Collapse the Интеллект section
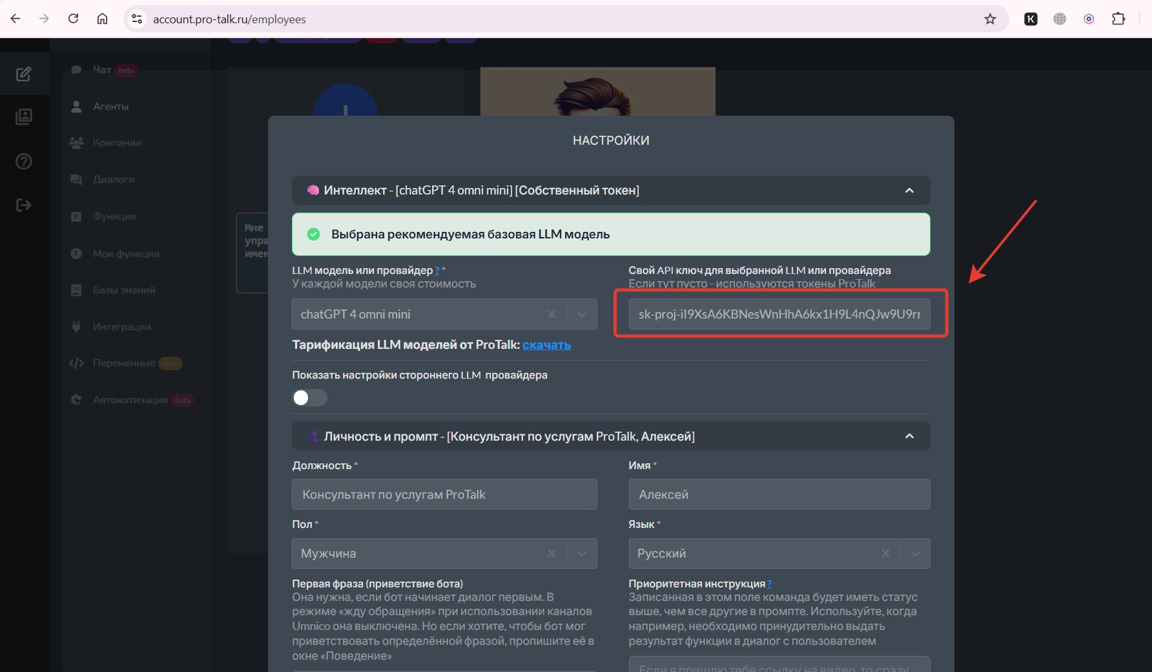The width and height of the screenshot is (1152, 672). tap(909, 191)
